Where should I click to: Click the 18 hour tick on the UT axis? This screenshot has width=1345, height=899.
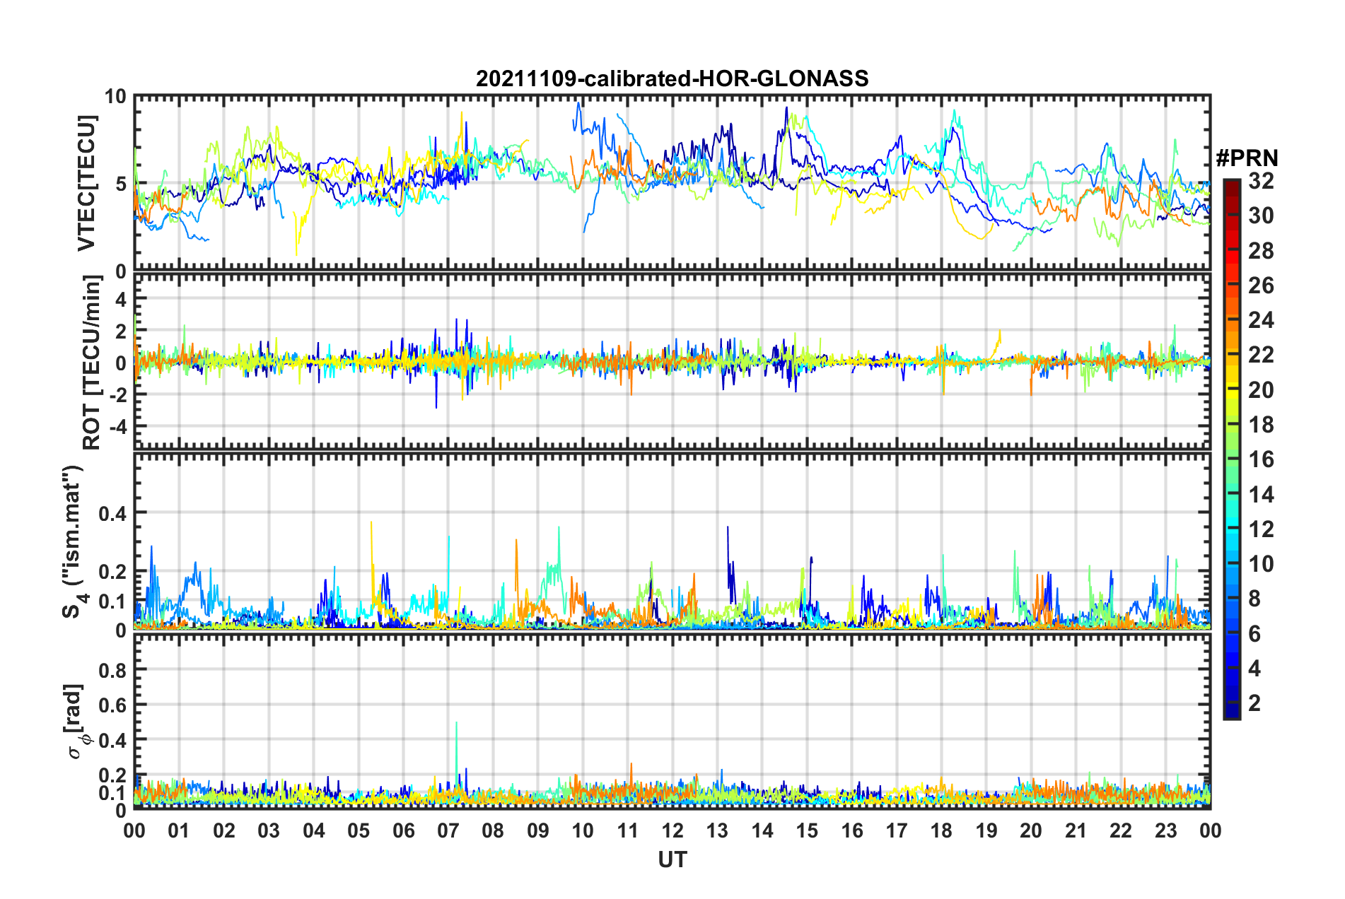click(x=941, y=830)
